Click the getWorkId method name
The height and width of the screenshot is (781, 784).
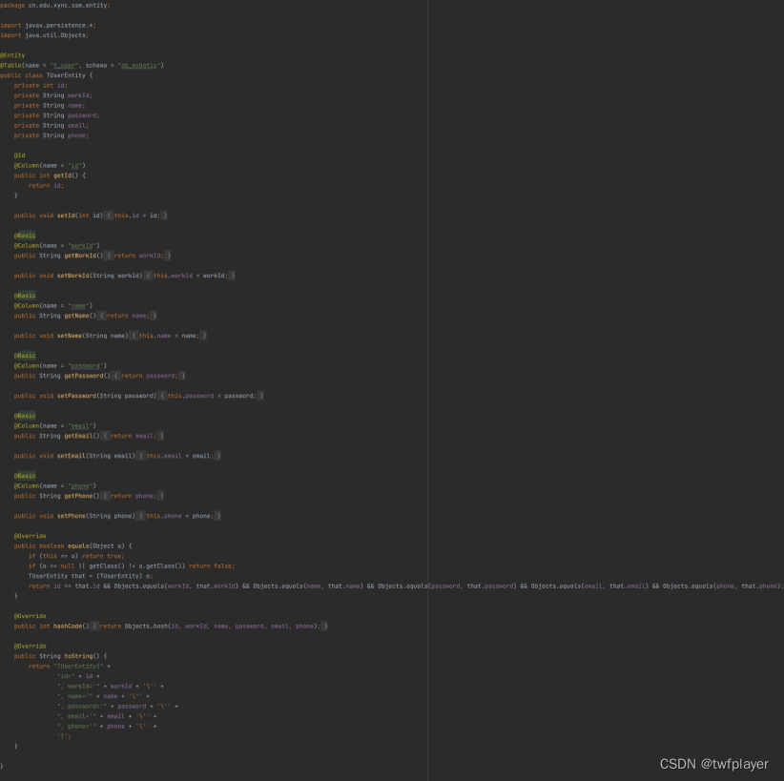(80, 256)
